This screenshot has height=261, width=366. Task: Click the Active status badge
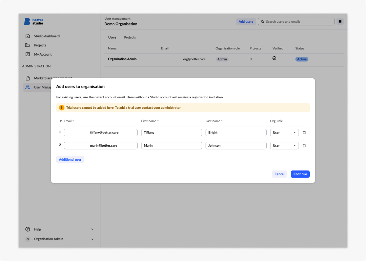point(302,59)
